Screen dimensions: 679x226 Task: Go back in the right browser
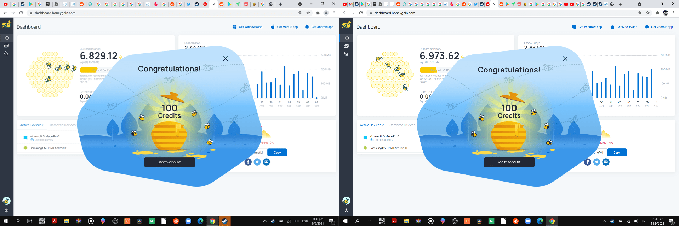click(345, 13)
